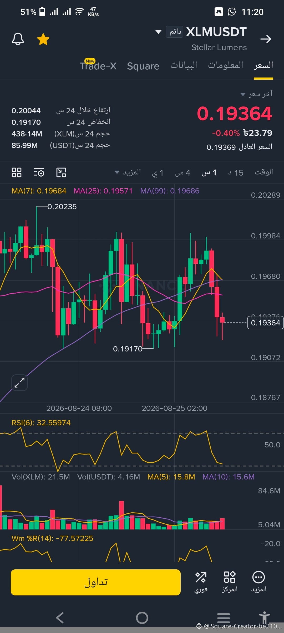Select the الوقت time chart option
Image resolution: width=284 pixels, height=633 pixels.
(x=264, y=172)
